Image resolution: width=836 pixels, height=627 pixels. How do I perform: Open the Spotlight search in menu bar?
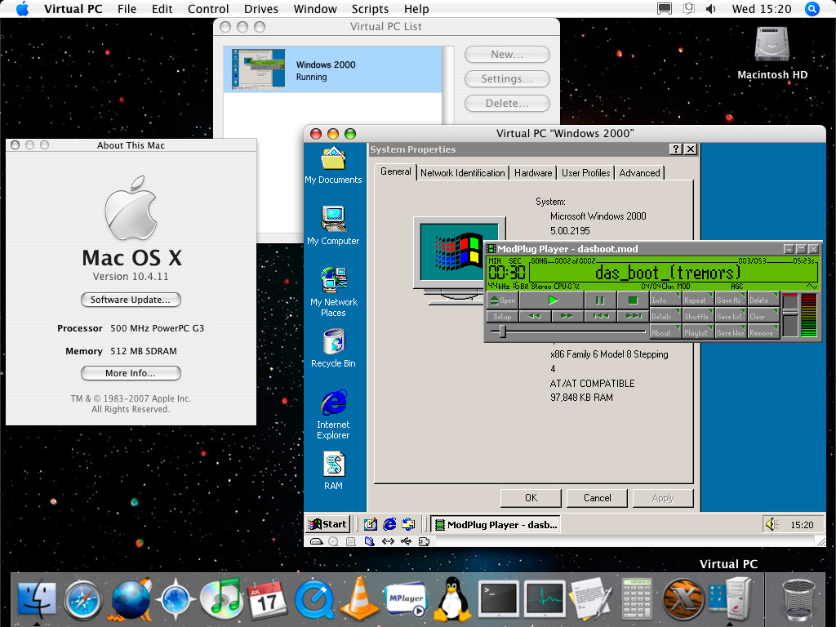point(812,9)
